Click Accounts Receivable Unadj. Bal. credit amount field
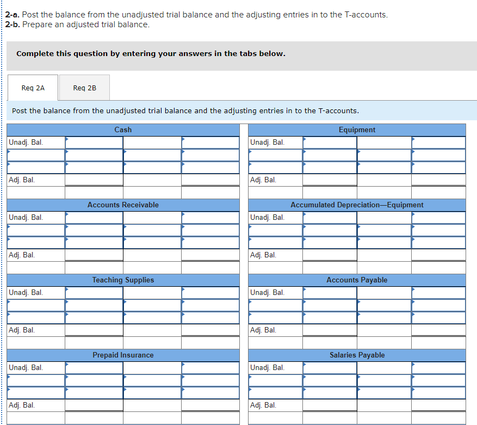Viewport: 477px width, 425px height. (x=210, y=218)
